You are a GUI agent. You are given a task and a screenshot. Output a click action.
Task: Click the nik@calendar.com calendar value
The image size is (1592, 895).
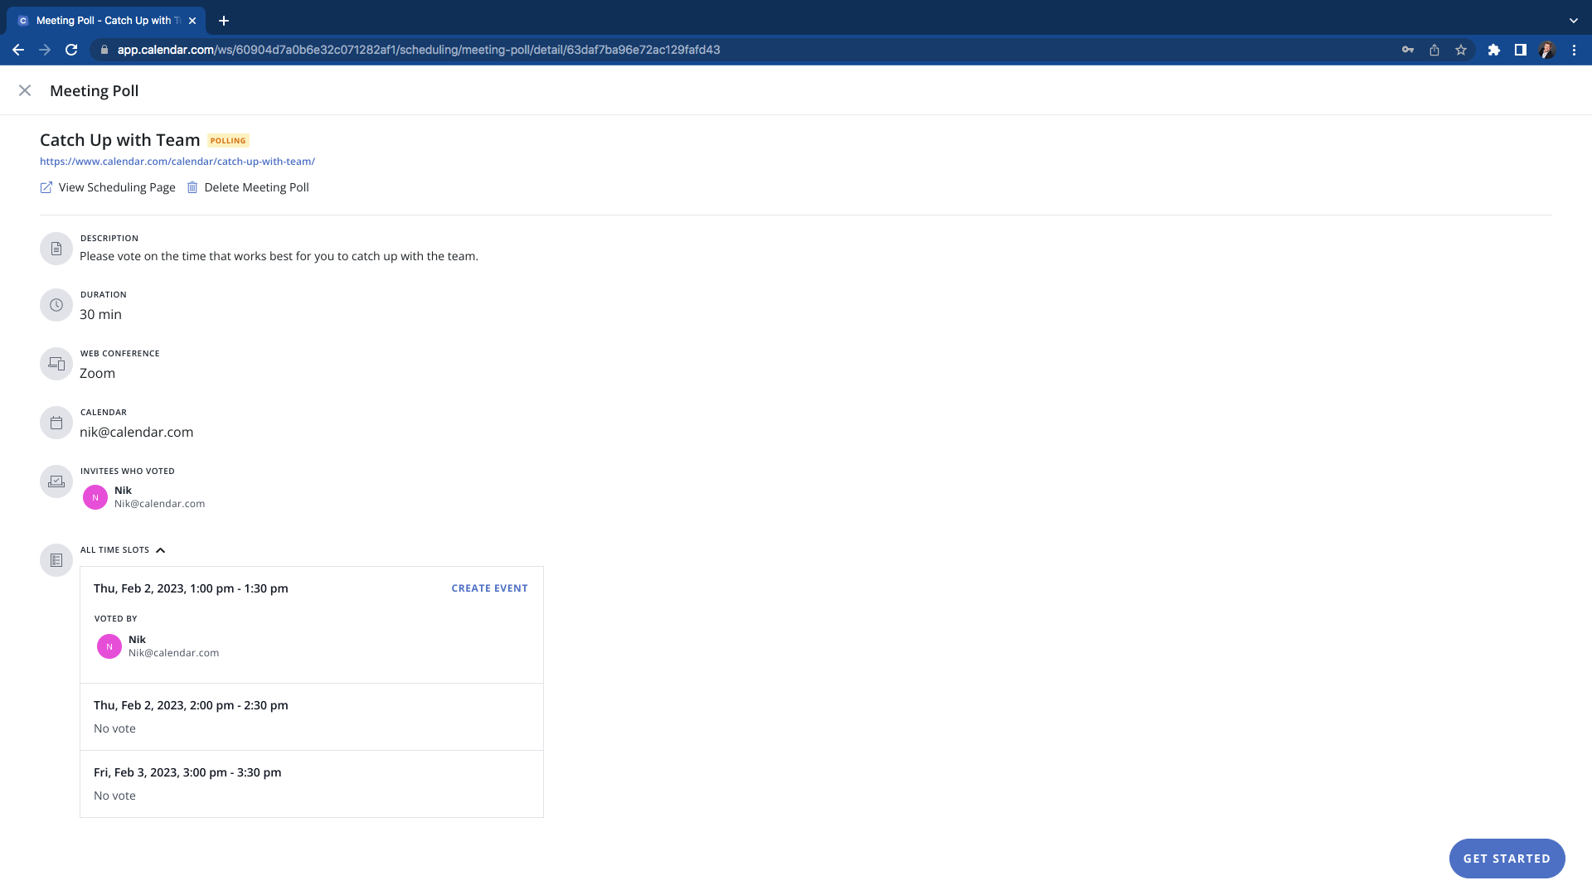136,433
